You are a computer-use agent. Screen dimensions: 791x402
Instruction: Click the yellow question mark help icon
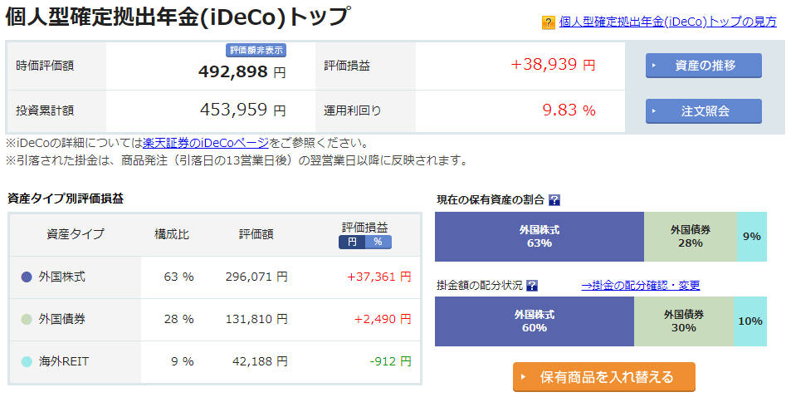pos(548,22)
